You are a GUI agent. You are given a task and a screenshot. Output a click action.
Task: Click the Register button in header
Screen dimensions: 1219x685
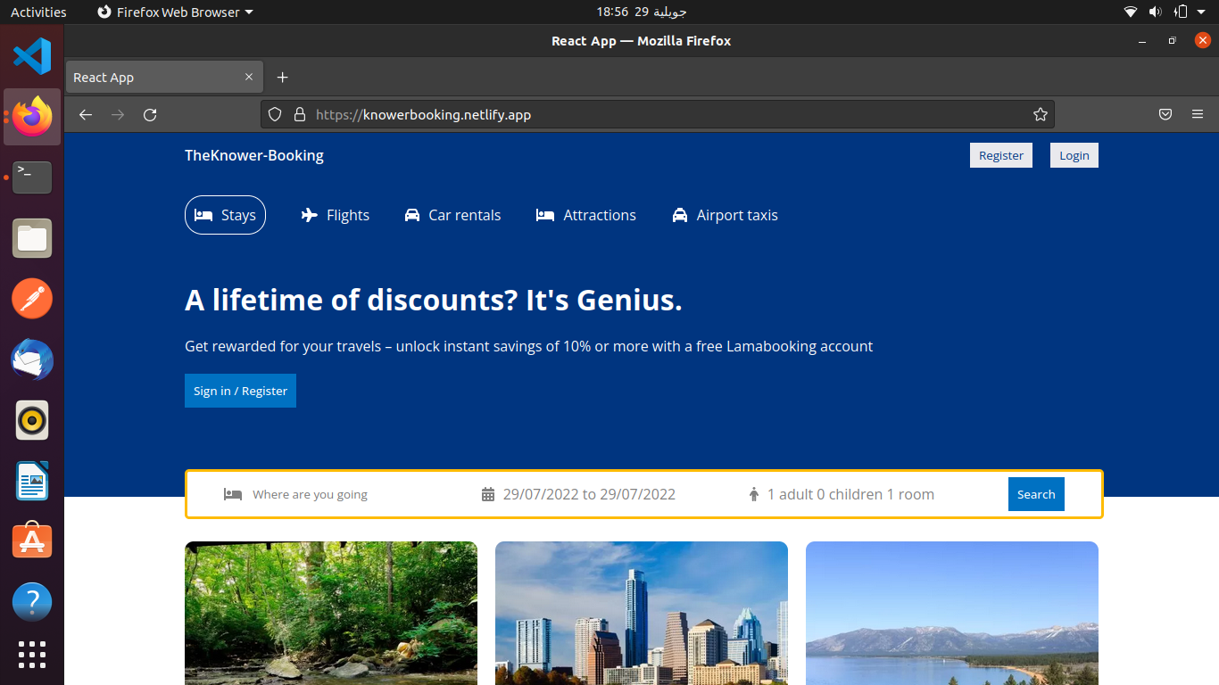coord(1000,155)
